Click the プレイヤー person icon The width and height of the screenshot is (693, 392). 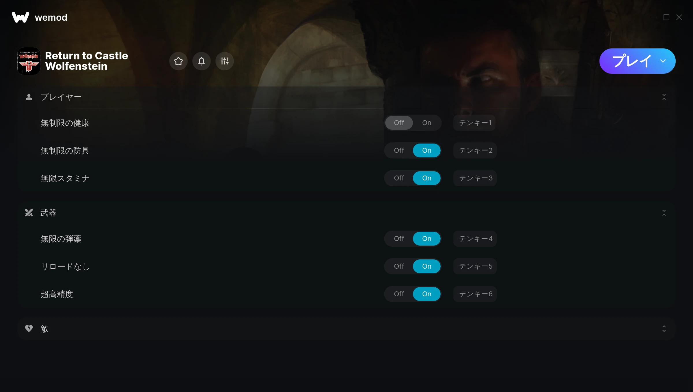[x=29, y=97]
